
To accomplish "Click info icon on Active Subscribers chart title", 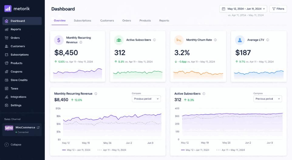I will [x=204, y=94].
